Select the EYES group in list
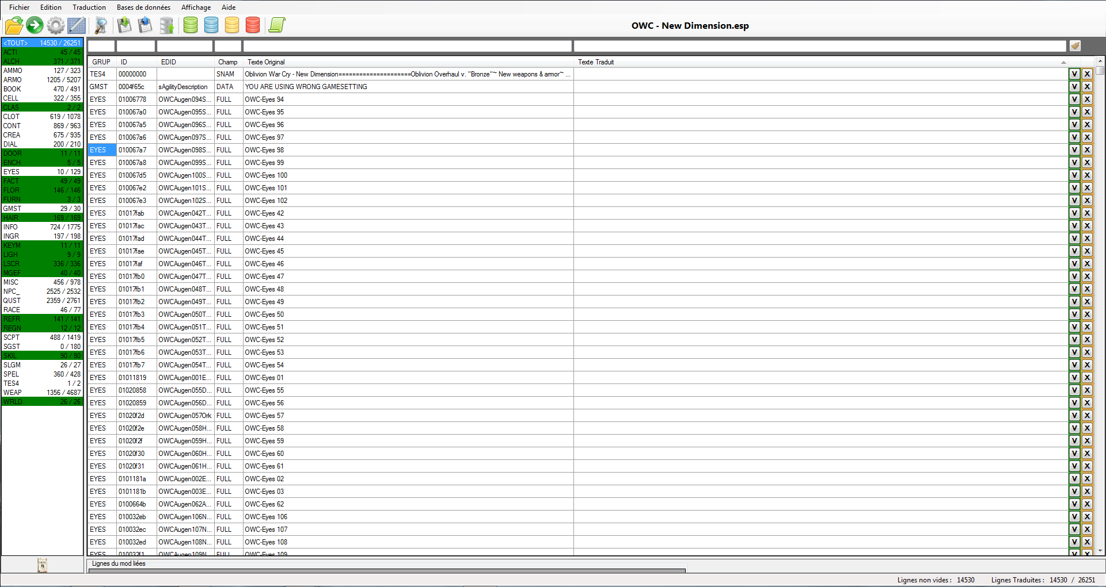Image resolution: width=1106 pixels, height=587 pixels. 42,172
